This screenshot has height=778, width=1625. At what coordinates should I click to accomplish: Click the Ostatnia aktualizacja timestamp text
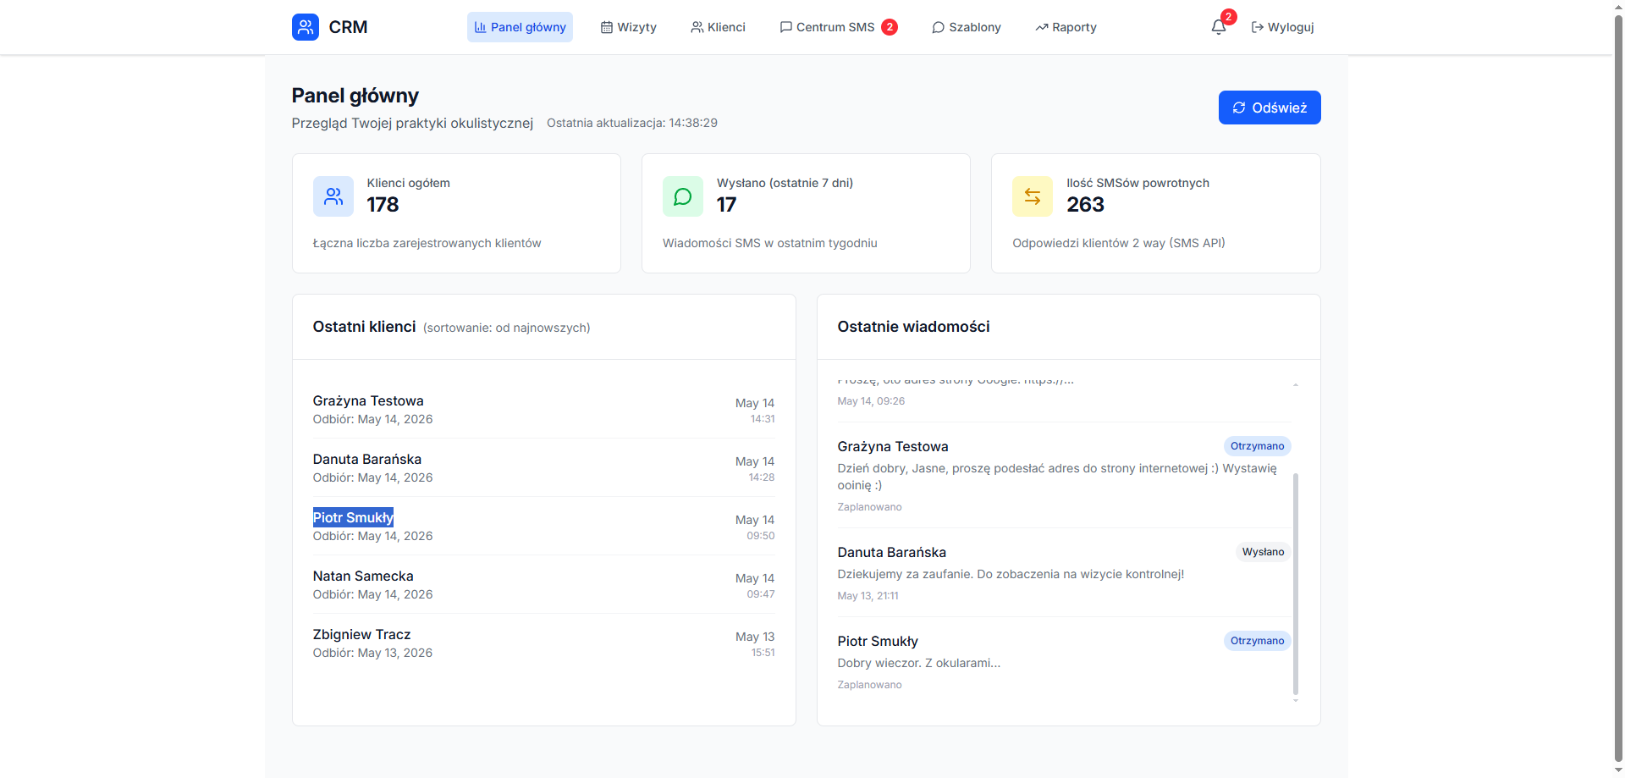point(632,123)
